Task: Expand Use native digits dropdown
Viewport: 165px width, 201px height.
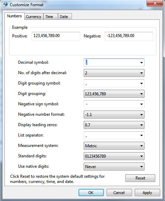Action: (114, 166)
